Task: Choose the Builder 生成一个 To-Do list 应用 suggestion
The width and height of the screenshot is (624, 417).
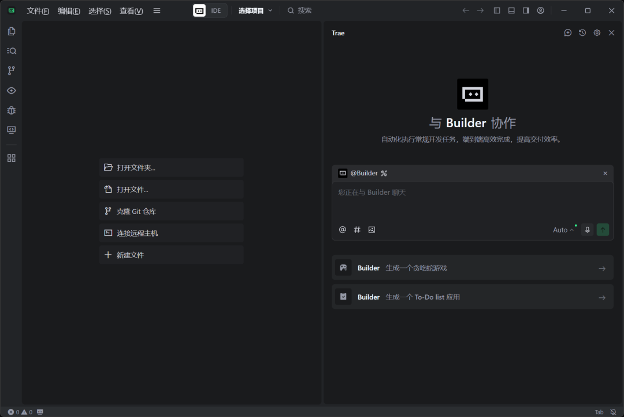Action: 473,297
